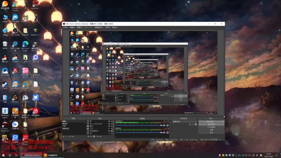Open Windows notification center icon

276,155
